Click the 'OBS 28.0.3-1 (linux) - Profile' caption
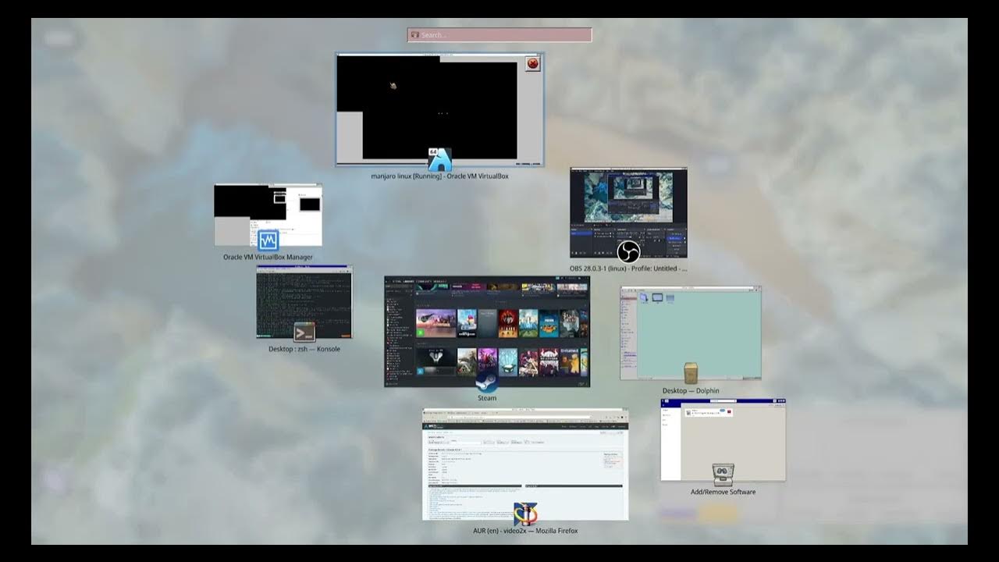 click(628, 269)
